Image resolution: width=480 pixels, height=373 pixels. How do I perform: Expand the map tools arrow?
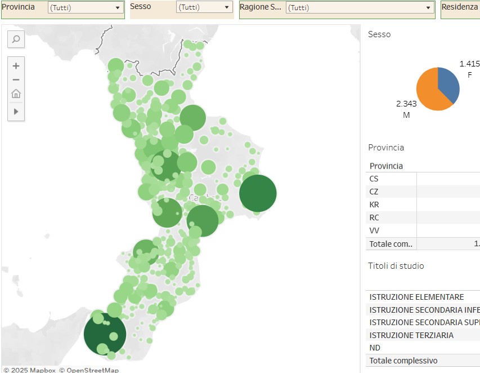[16, 111]
